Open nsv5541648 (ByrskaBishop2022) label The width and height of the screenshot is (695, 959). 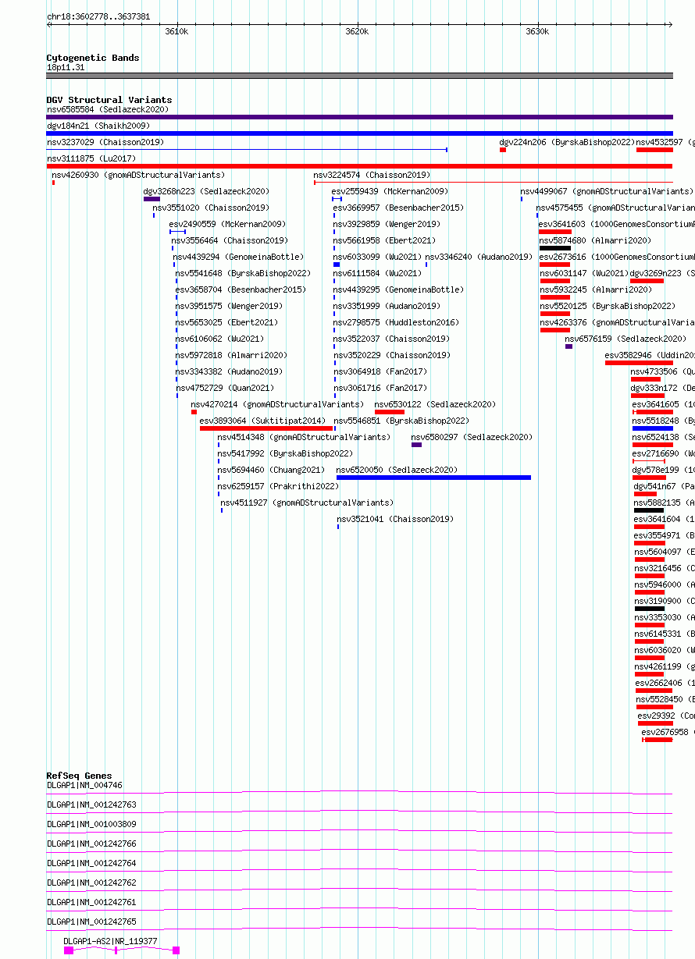[x=243, y=273]
